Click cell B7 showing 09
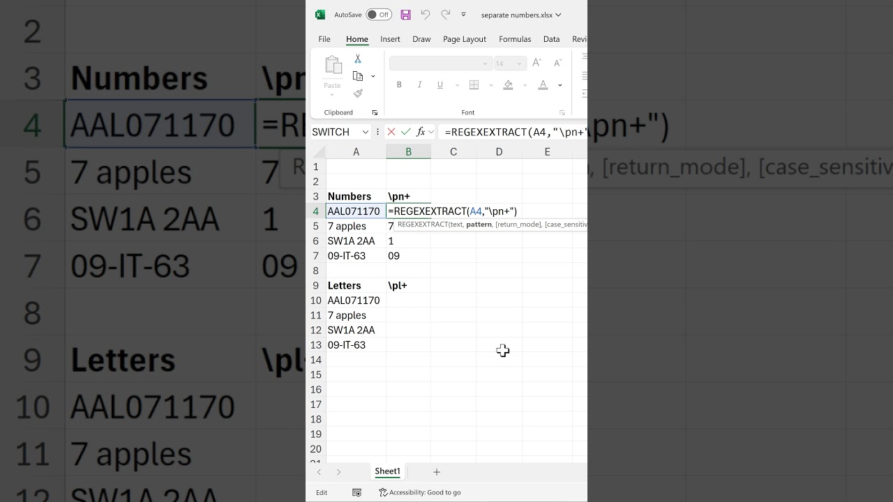 click(408, 256)
